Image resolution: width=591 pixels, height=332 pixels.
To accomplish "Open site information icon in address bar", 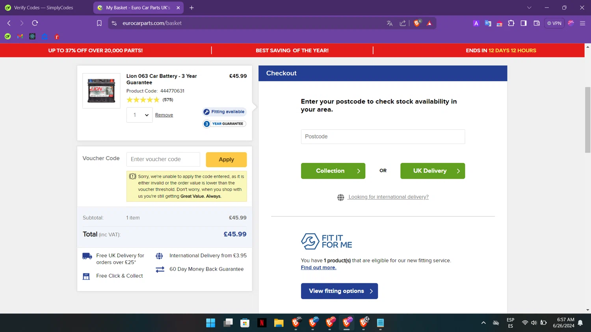I will (x=114, y=23).
